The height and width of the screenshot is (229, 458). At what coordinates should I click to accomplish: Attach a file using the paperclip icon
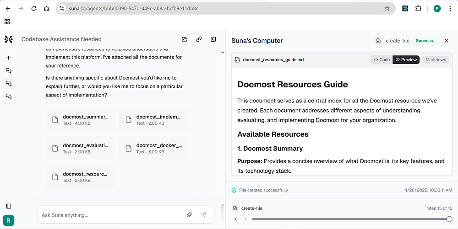[189, 215]
